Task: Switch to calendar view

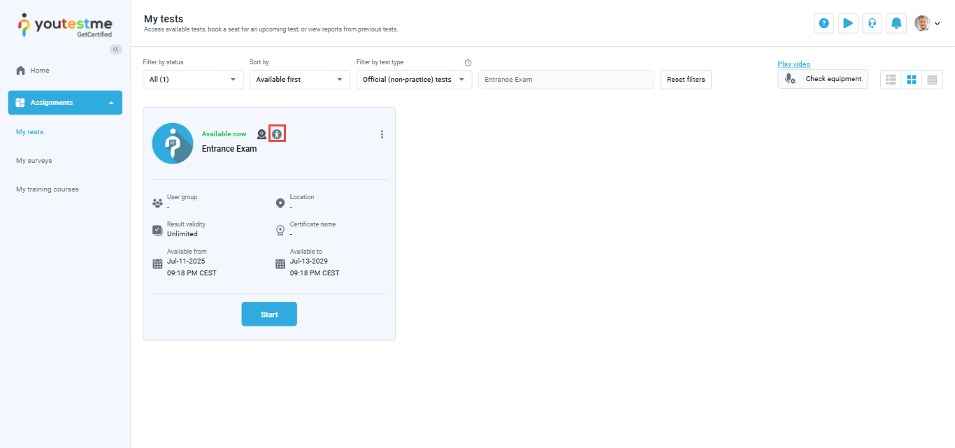Action: (x=932, y=80)
